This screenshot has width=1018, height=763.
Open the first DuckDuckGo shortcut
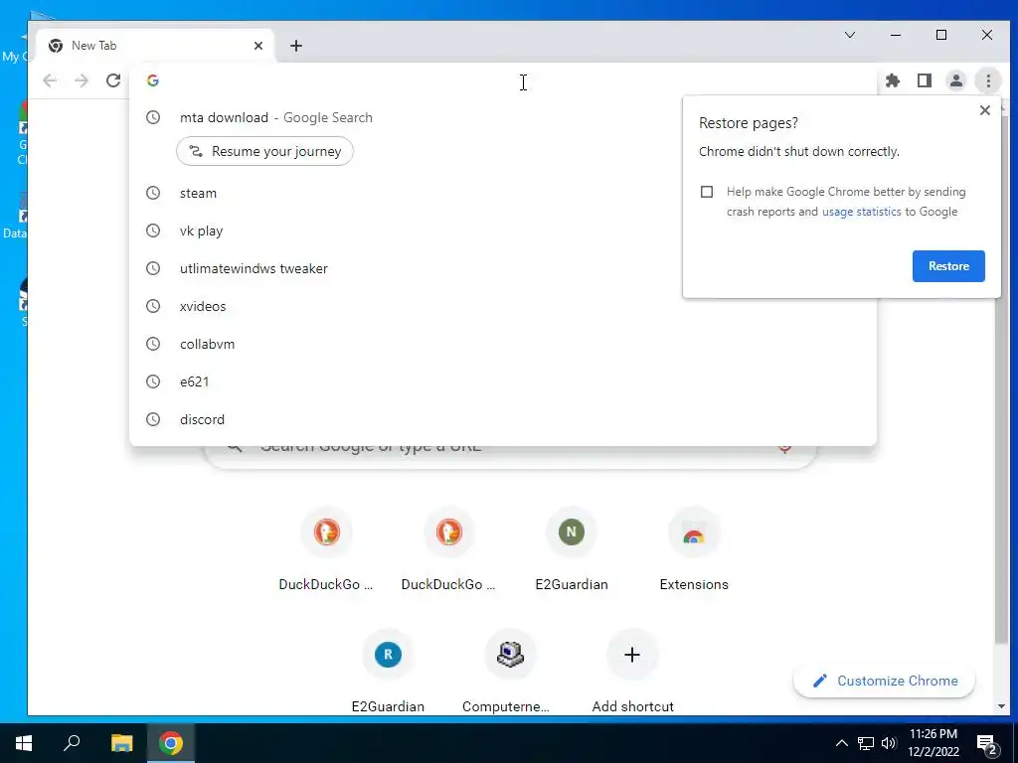(x=326, y=550)
